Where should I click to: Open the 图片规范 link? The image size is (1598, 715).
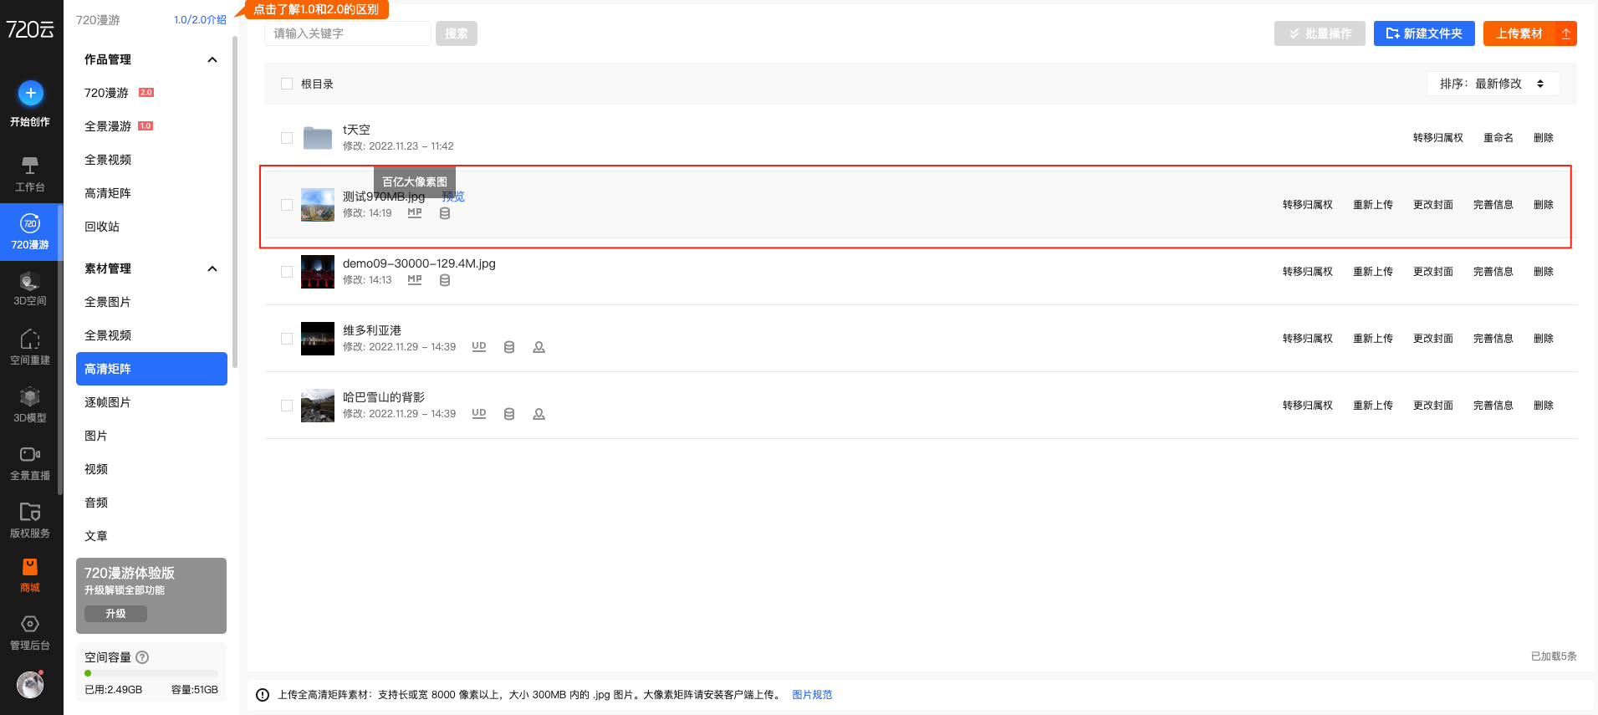point(812,695)
